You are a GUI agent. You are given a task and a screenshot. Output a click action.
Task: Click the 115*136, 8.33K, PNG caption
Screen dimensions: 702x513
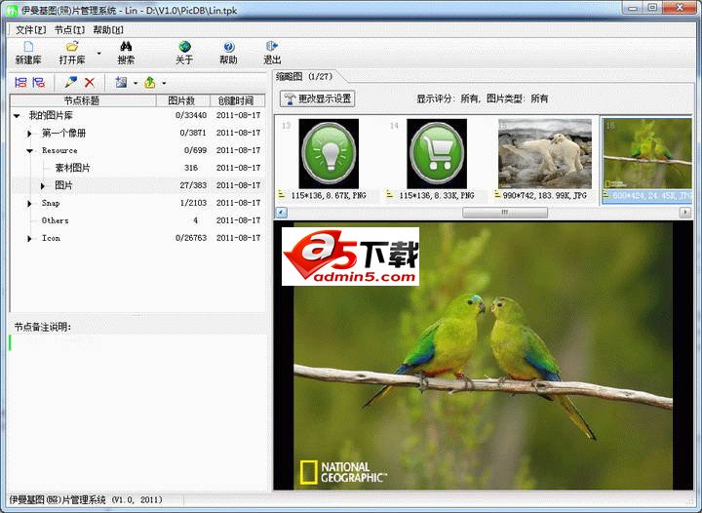[437, 195]
